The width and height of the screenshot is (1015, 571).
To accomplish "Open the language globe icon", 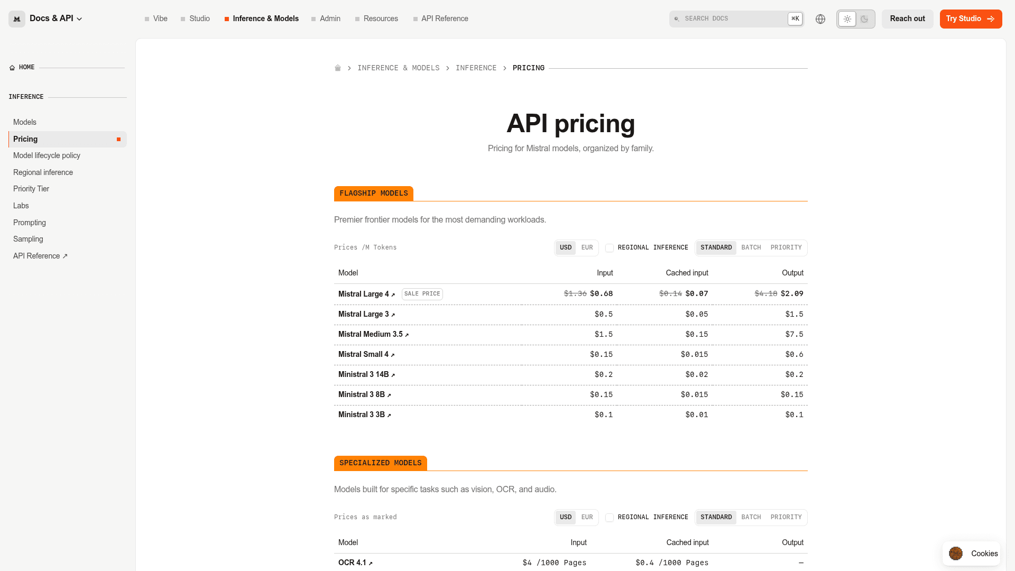I will pos(820,19).
